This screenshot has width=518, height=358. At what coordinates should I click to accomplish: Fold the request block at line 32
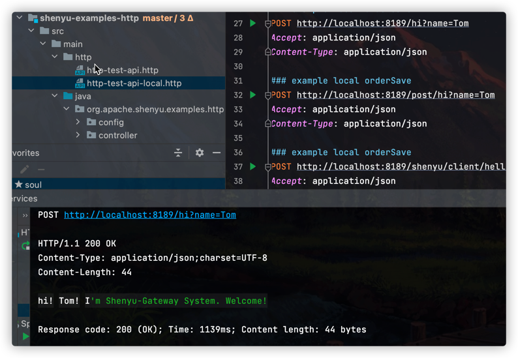pyautogui.click(x=267, y=95)
